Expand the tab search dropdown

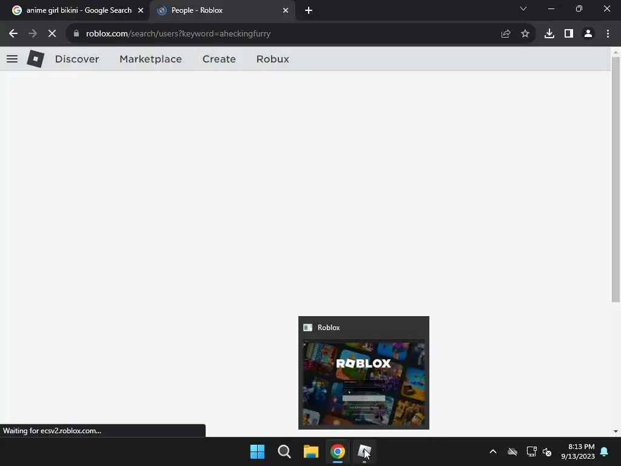coord(523,8)
